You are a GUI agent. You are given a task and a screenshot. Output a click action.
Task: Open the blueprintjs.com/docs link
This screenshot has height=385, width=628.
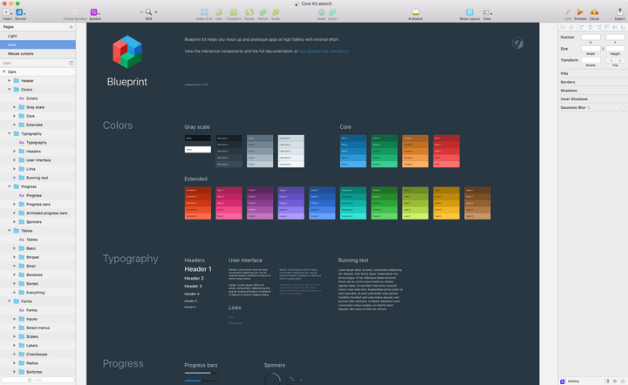[x=324, y=51]
